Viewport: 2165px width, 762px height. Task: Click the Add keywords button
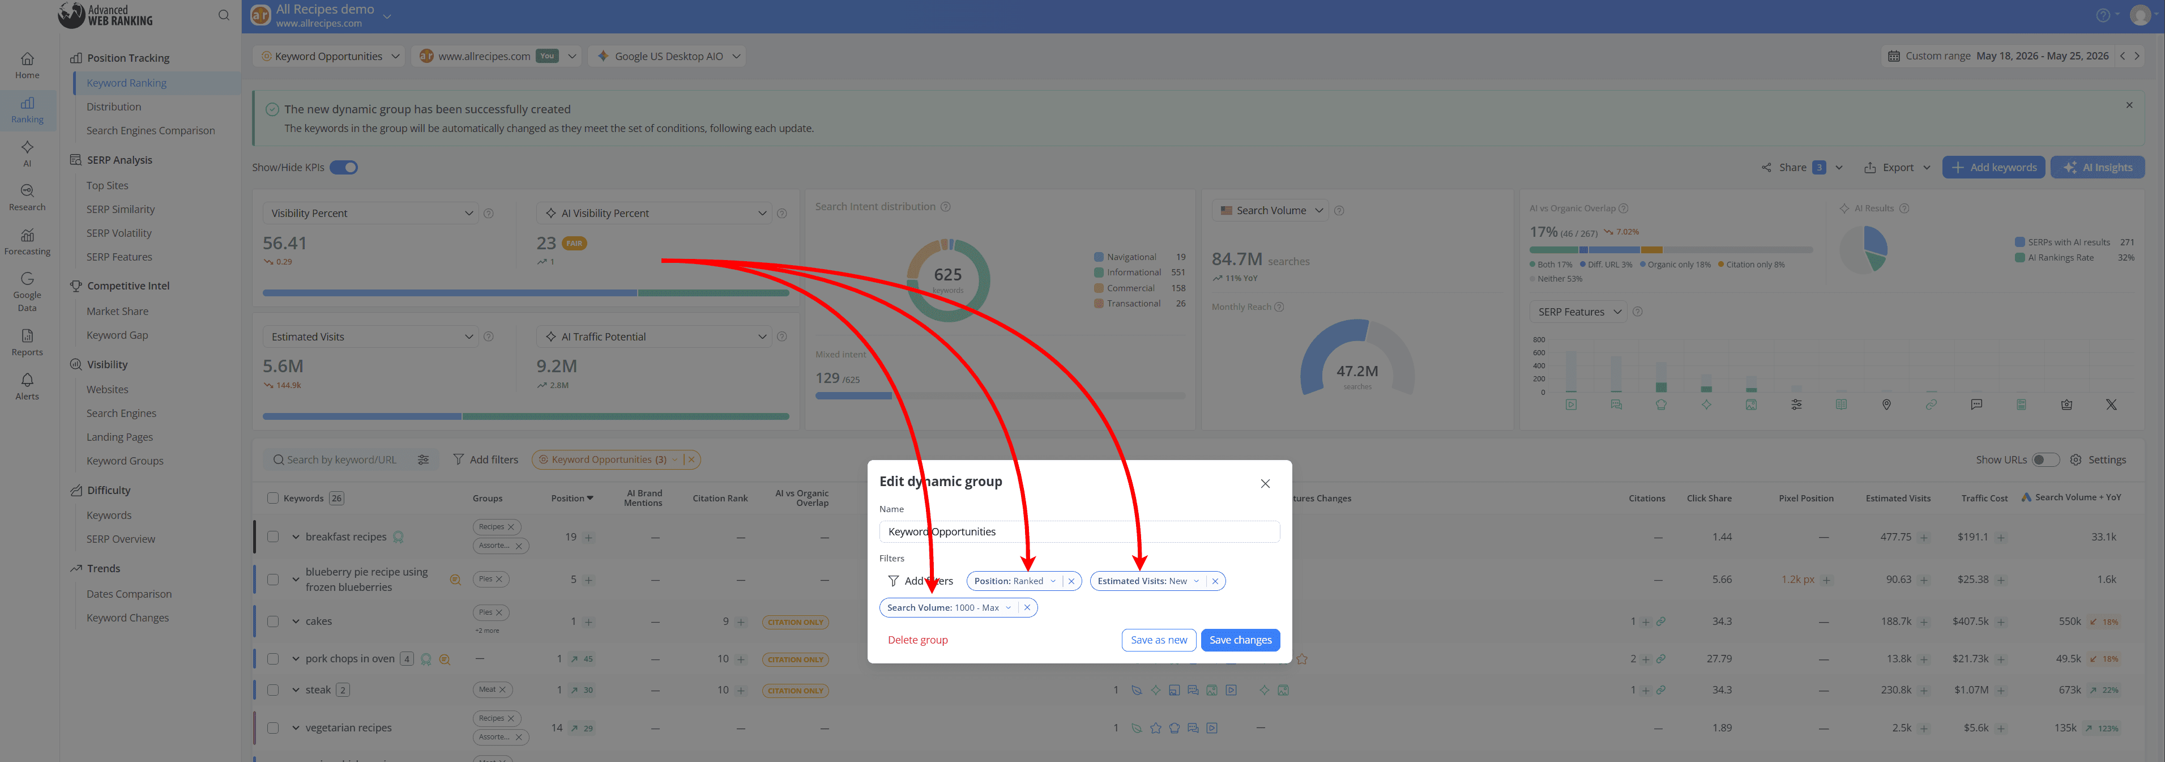(1993, 167)
